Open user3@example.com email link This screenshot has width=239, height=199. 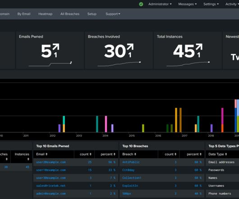[x=51, y=178]
